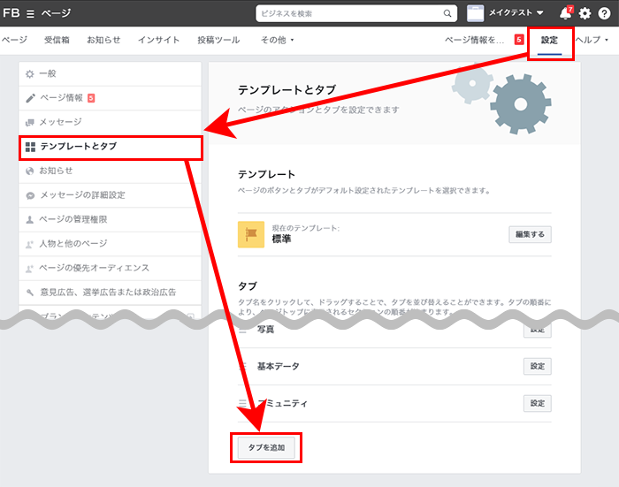Click the タブを追加 button

[266, 447]
